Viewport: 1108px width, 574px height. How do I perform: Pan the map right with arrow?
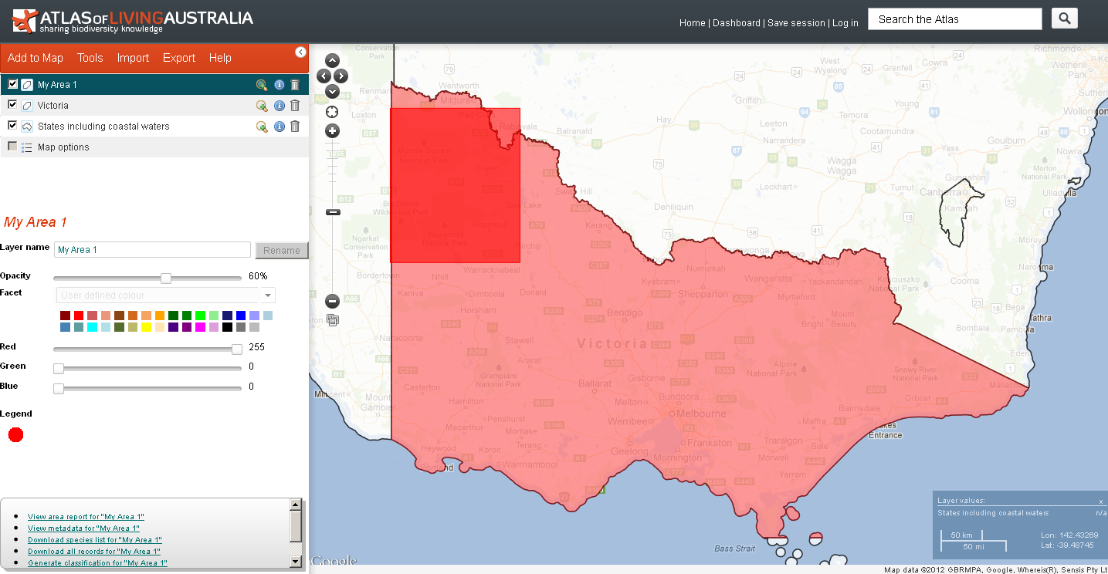click(x=341, y=76)
